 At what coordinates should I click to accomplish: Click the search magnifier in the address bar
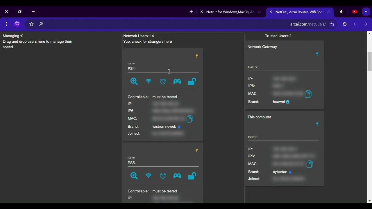tap(41, 24)
